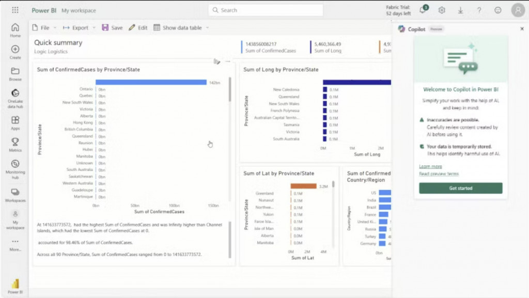Select the orange 3.2M bar

pyautogui.click(x=303, y=186)
